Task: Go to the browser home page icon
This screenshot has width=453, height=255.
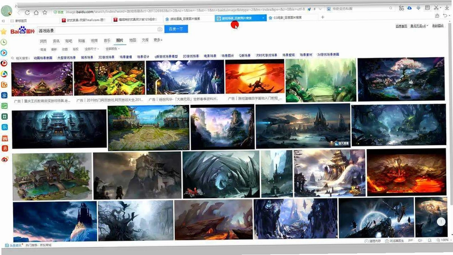Action: 36,12
